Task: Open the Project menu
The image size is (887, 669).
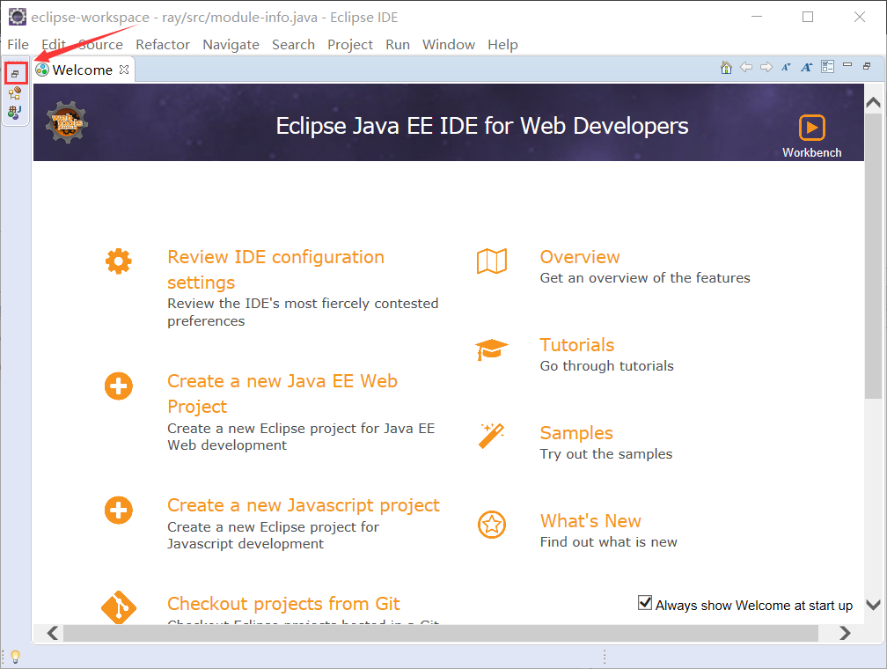Action: [349, 45]
